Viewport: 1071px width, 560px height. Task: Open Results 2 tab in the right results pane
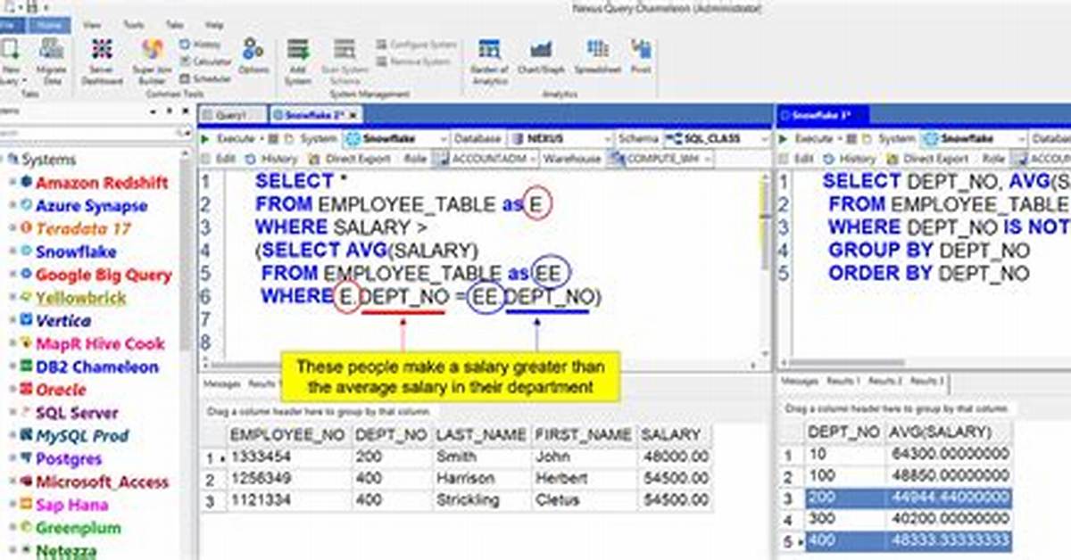tap(885, 381)
